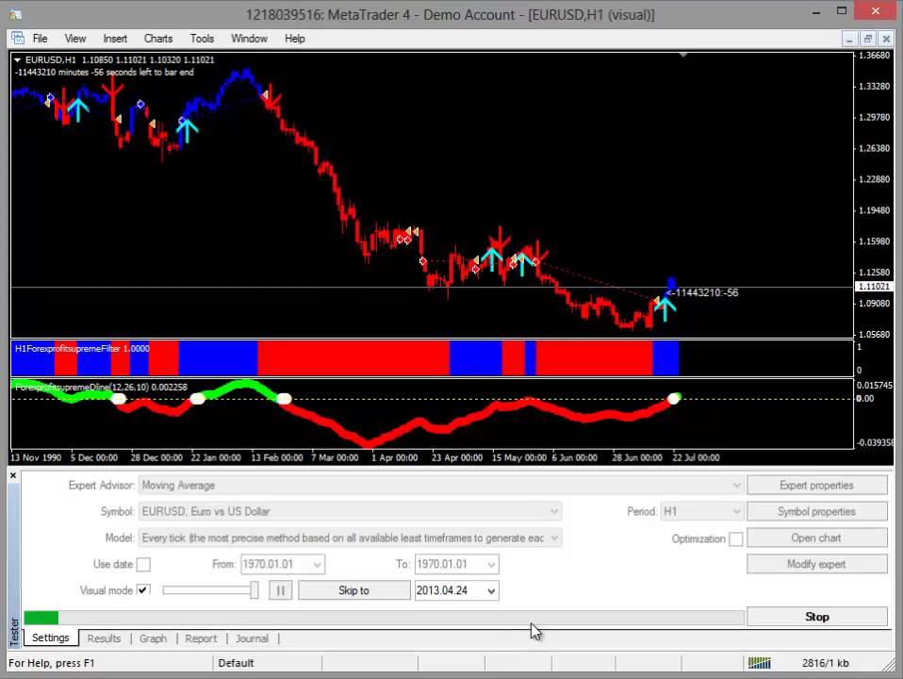Viewport: 903px width, 679px height.
Task: Click the ForexprofitsupremeDline indicator label
Action: (x=101, y=387)
